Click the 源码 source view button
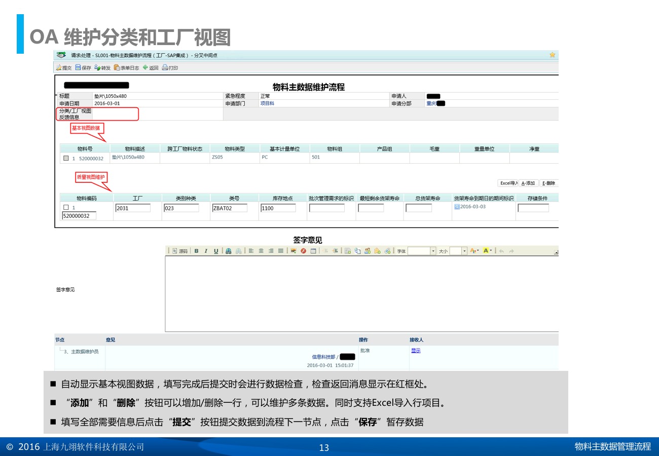The image size is (659, 456). [x=180, y=251]
